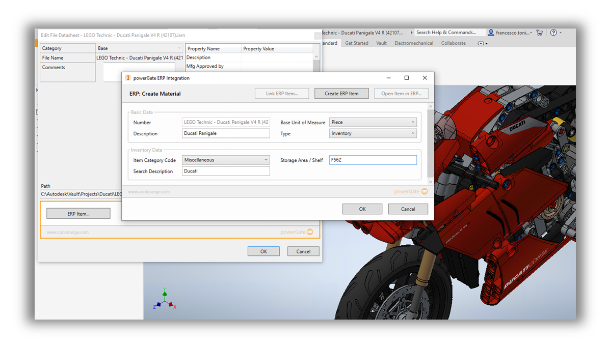Open the Item Category Code dropdown
The image size is (609, 345).
(266, 159)
